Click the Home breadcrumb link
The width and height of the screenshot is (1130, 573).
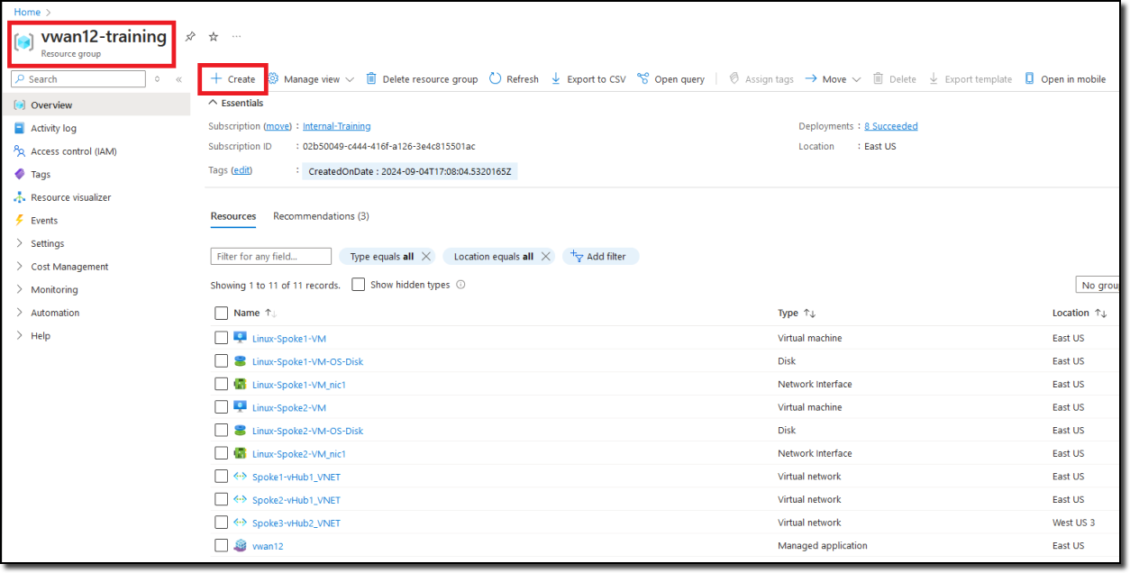tap(27, 12)
